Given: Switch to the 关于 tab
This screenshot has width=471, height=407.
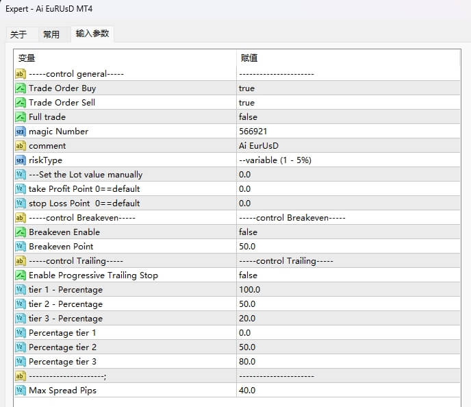Looking at the screenshot, I should point(18,34).
